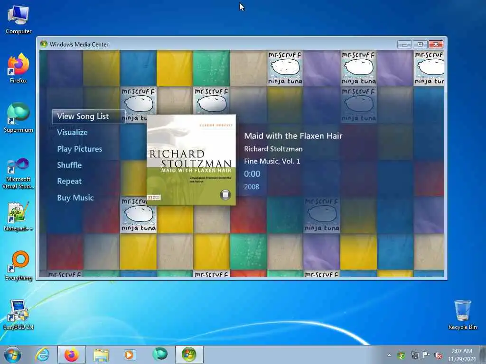
Task: Click the year 2008 text
Action: 252,187
